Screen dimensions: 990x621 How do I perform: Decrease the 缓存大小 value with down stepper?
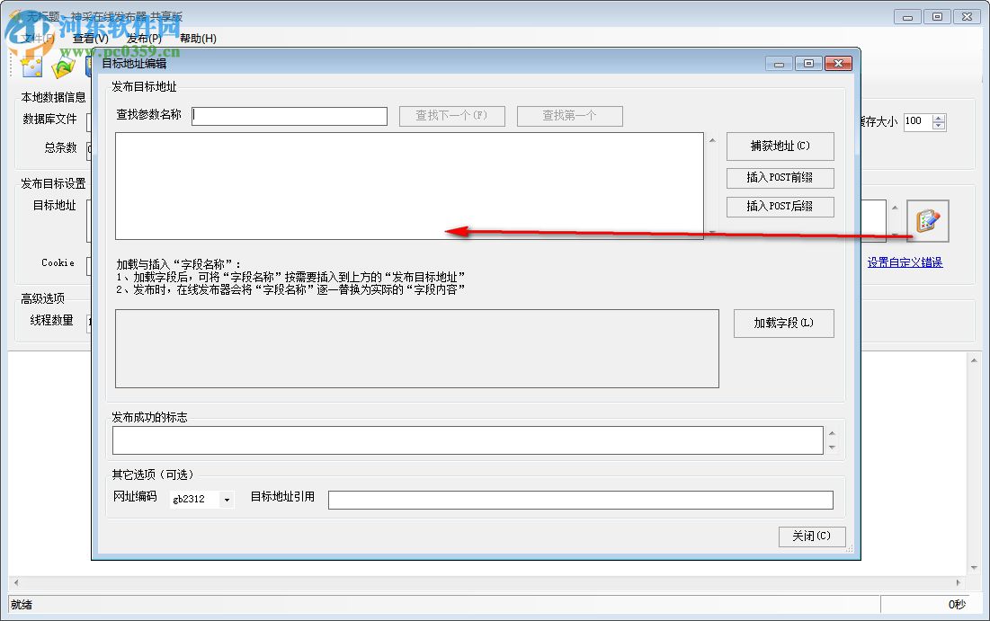click(939, 126)
